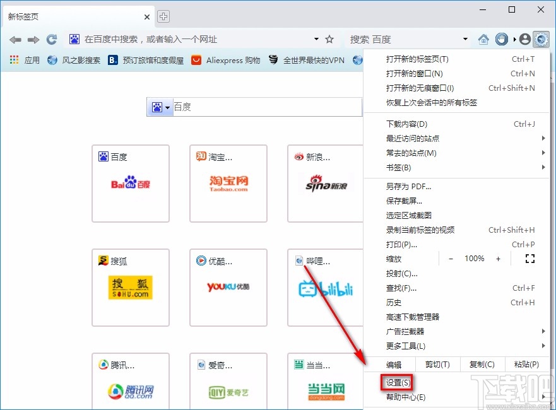This screenshot has height=410, width=556.
Task: Open 下载内容(D) from the menu
Action: 457,124
